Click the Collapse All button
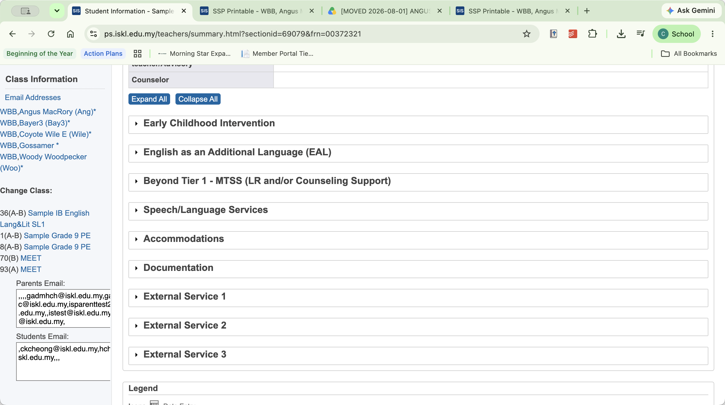 point(198,99)
